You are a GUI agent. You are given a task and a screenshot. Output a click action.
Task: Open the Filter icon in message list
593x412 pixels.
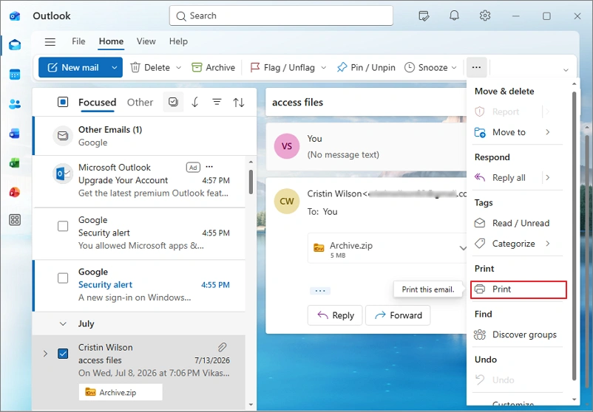pos(217,102)
